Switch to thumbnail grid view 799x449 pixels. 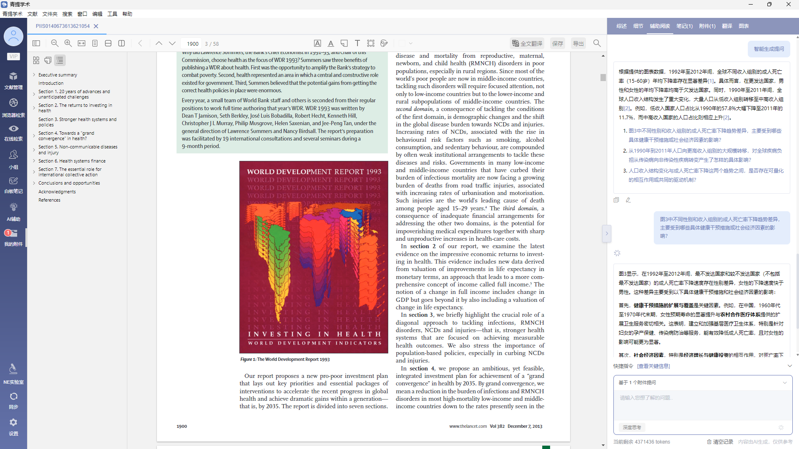tap(36, 60)
